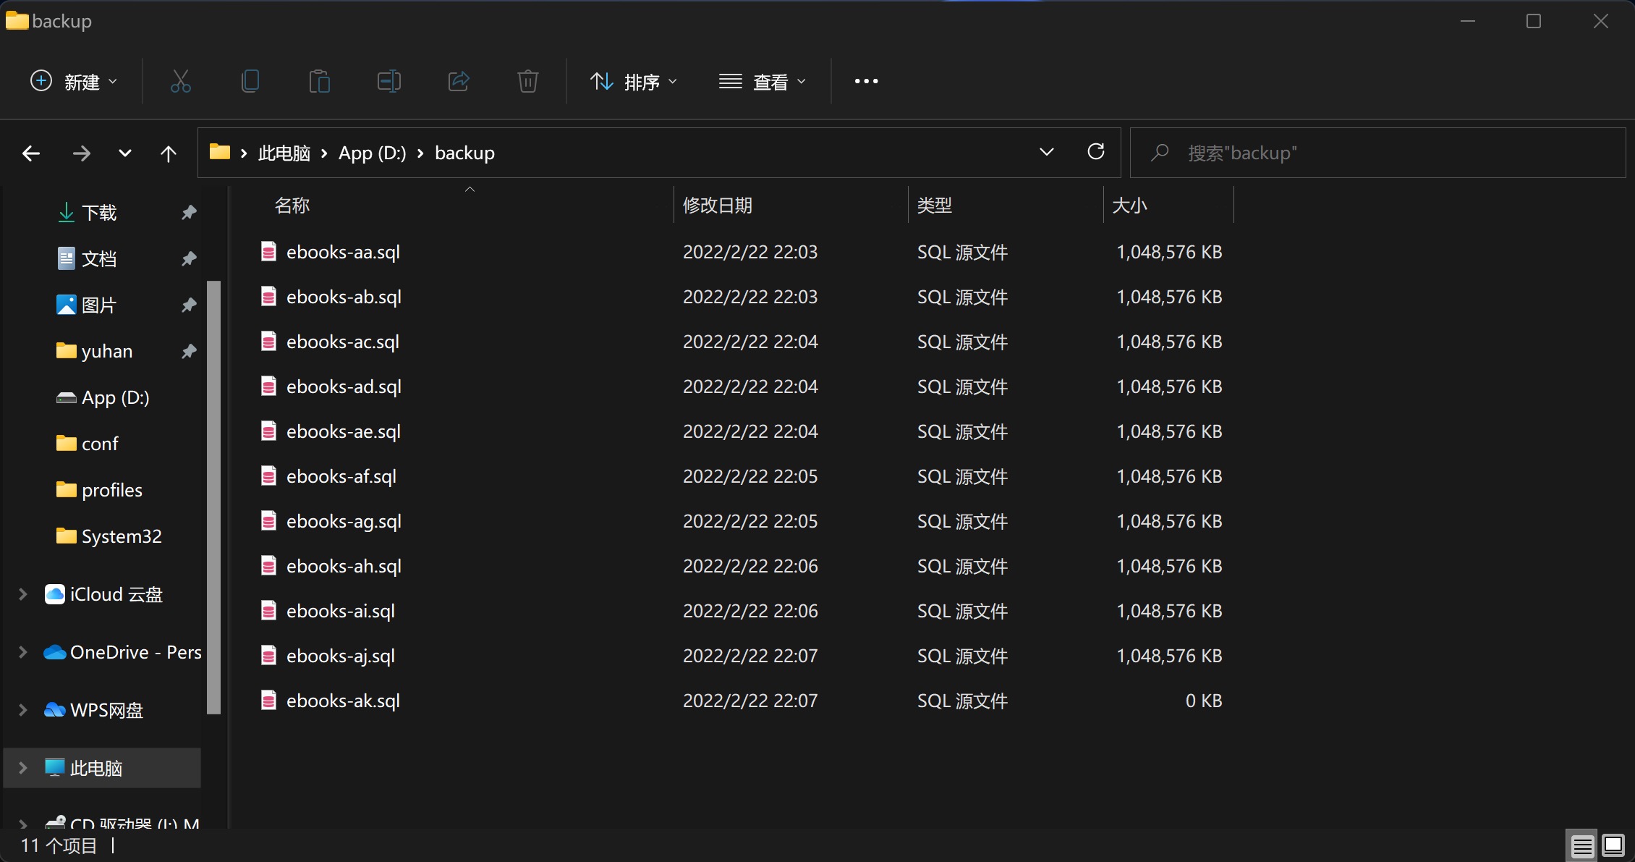Expand the 此电脑 sidebar tree

coord(21,768)
